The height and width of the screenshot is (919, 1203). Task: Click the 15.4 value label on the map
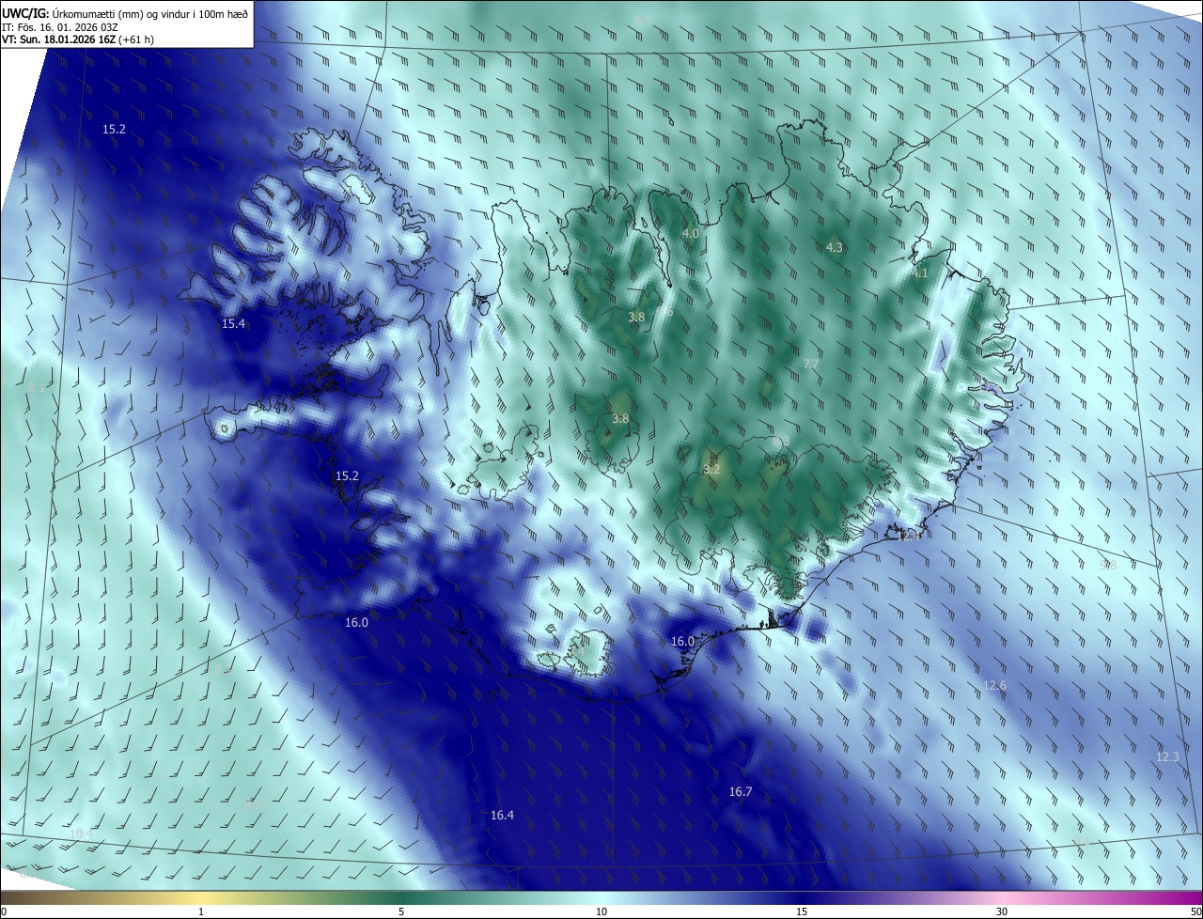[233, 323]
